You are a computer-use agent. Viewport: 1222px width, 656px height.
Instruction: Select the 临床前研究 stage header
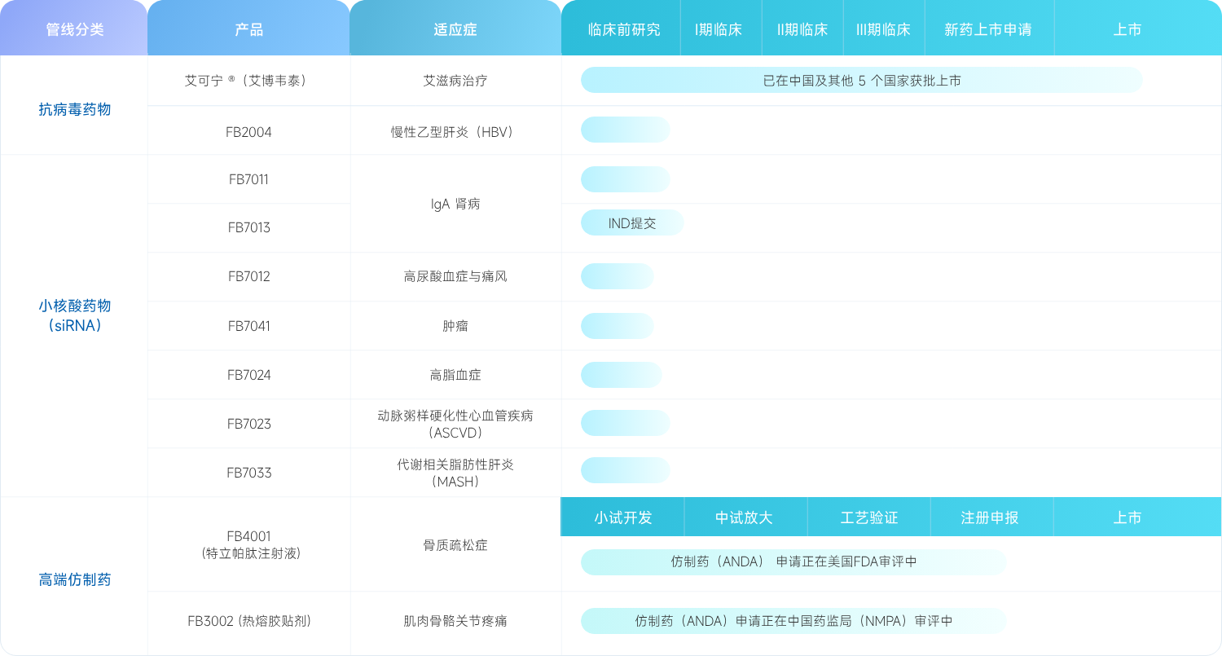click(x=624, y=29)
